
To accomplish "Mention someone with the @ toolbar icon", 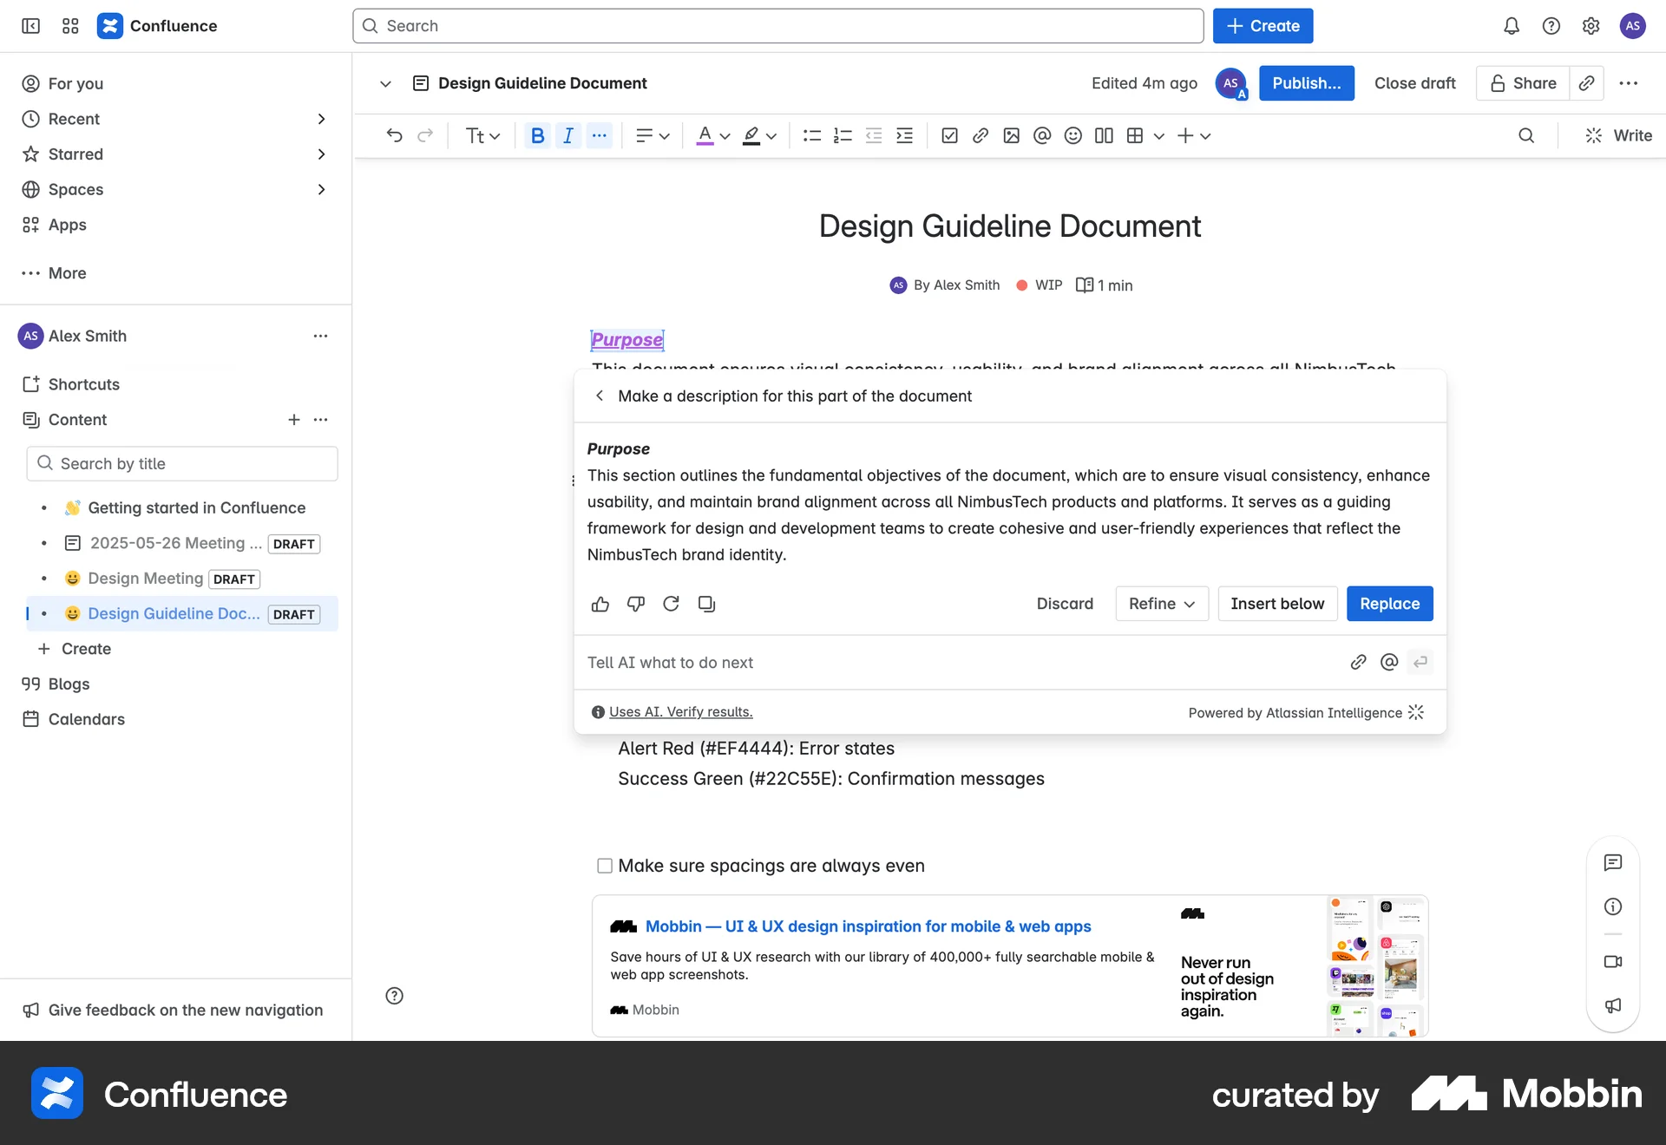I will coord(1042,135).
